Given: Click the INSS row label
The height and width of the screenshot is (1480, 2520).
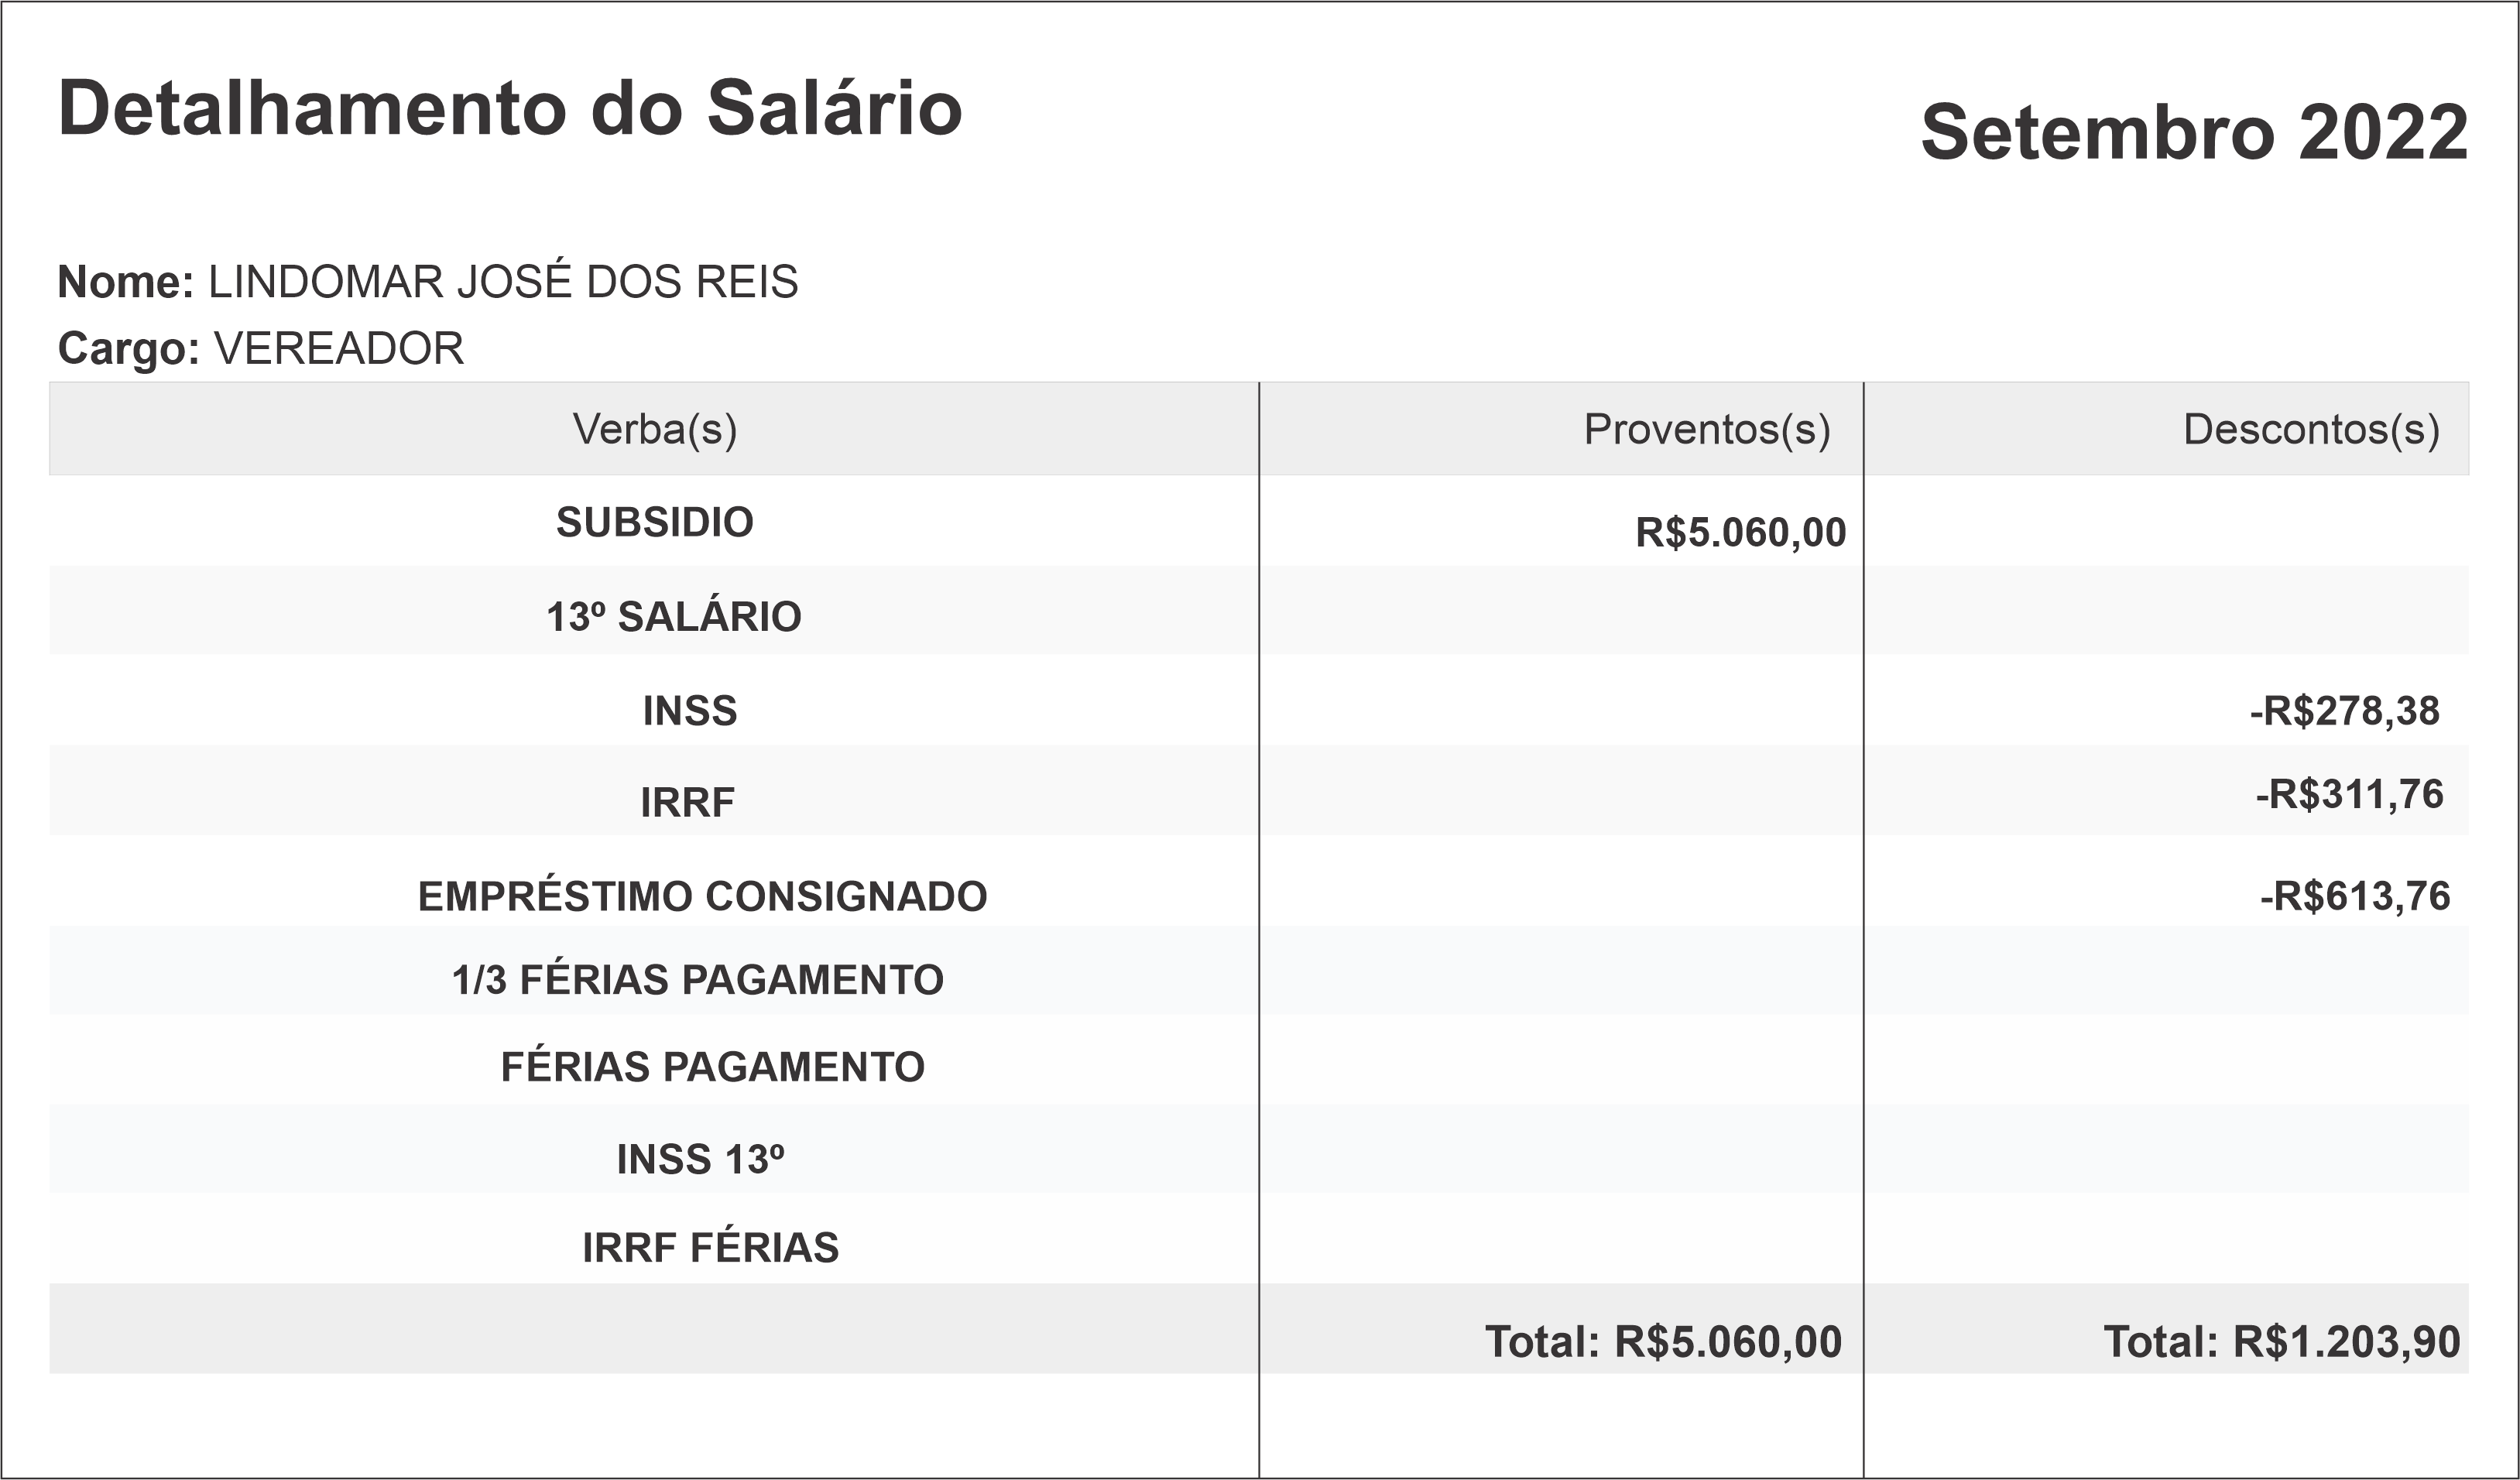Looking at the screenshot, I should point(690,711).
